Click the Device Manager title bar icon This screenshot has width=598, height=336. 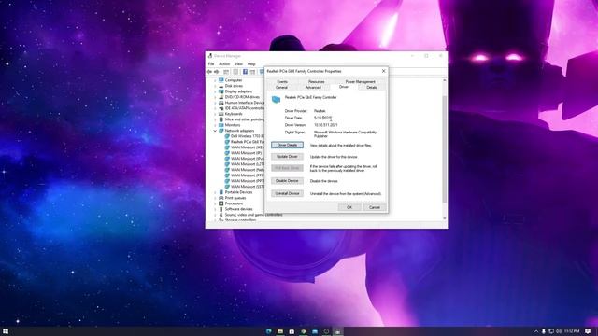(210, 56)
